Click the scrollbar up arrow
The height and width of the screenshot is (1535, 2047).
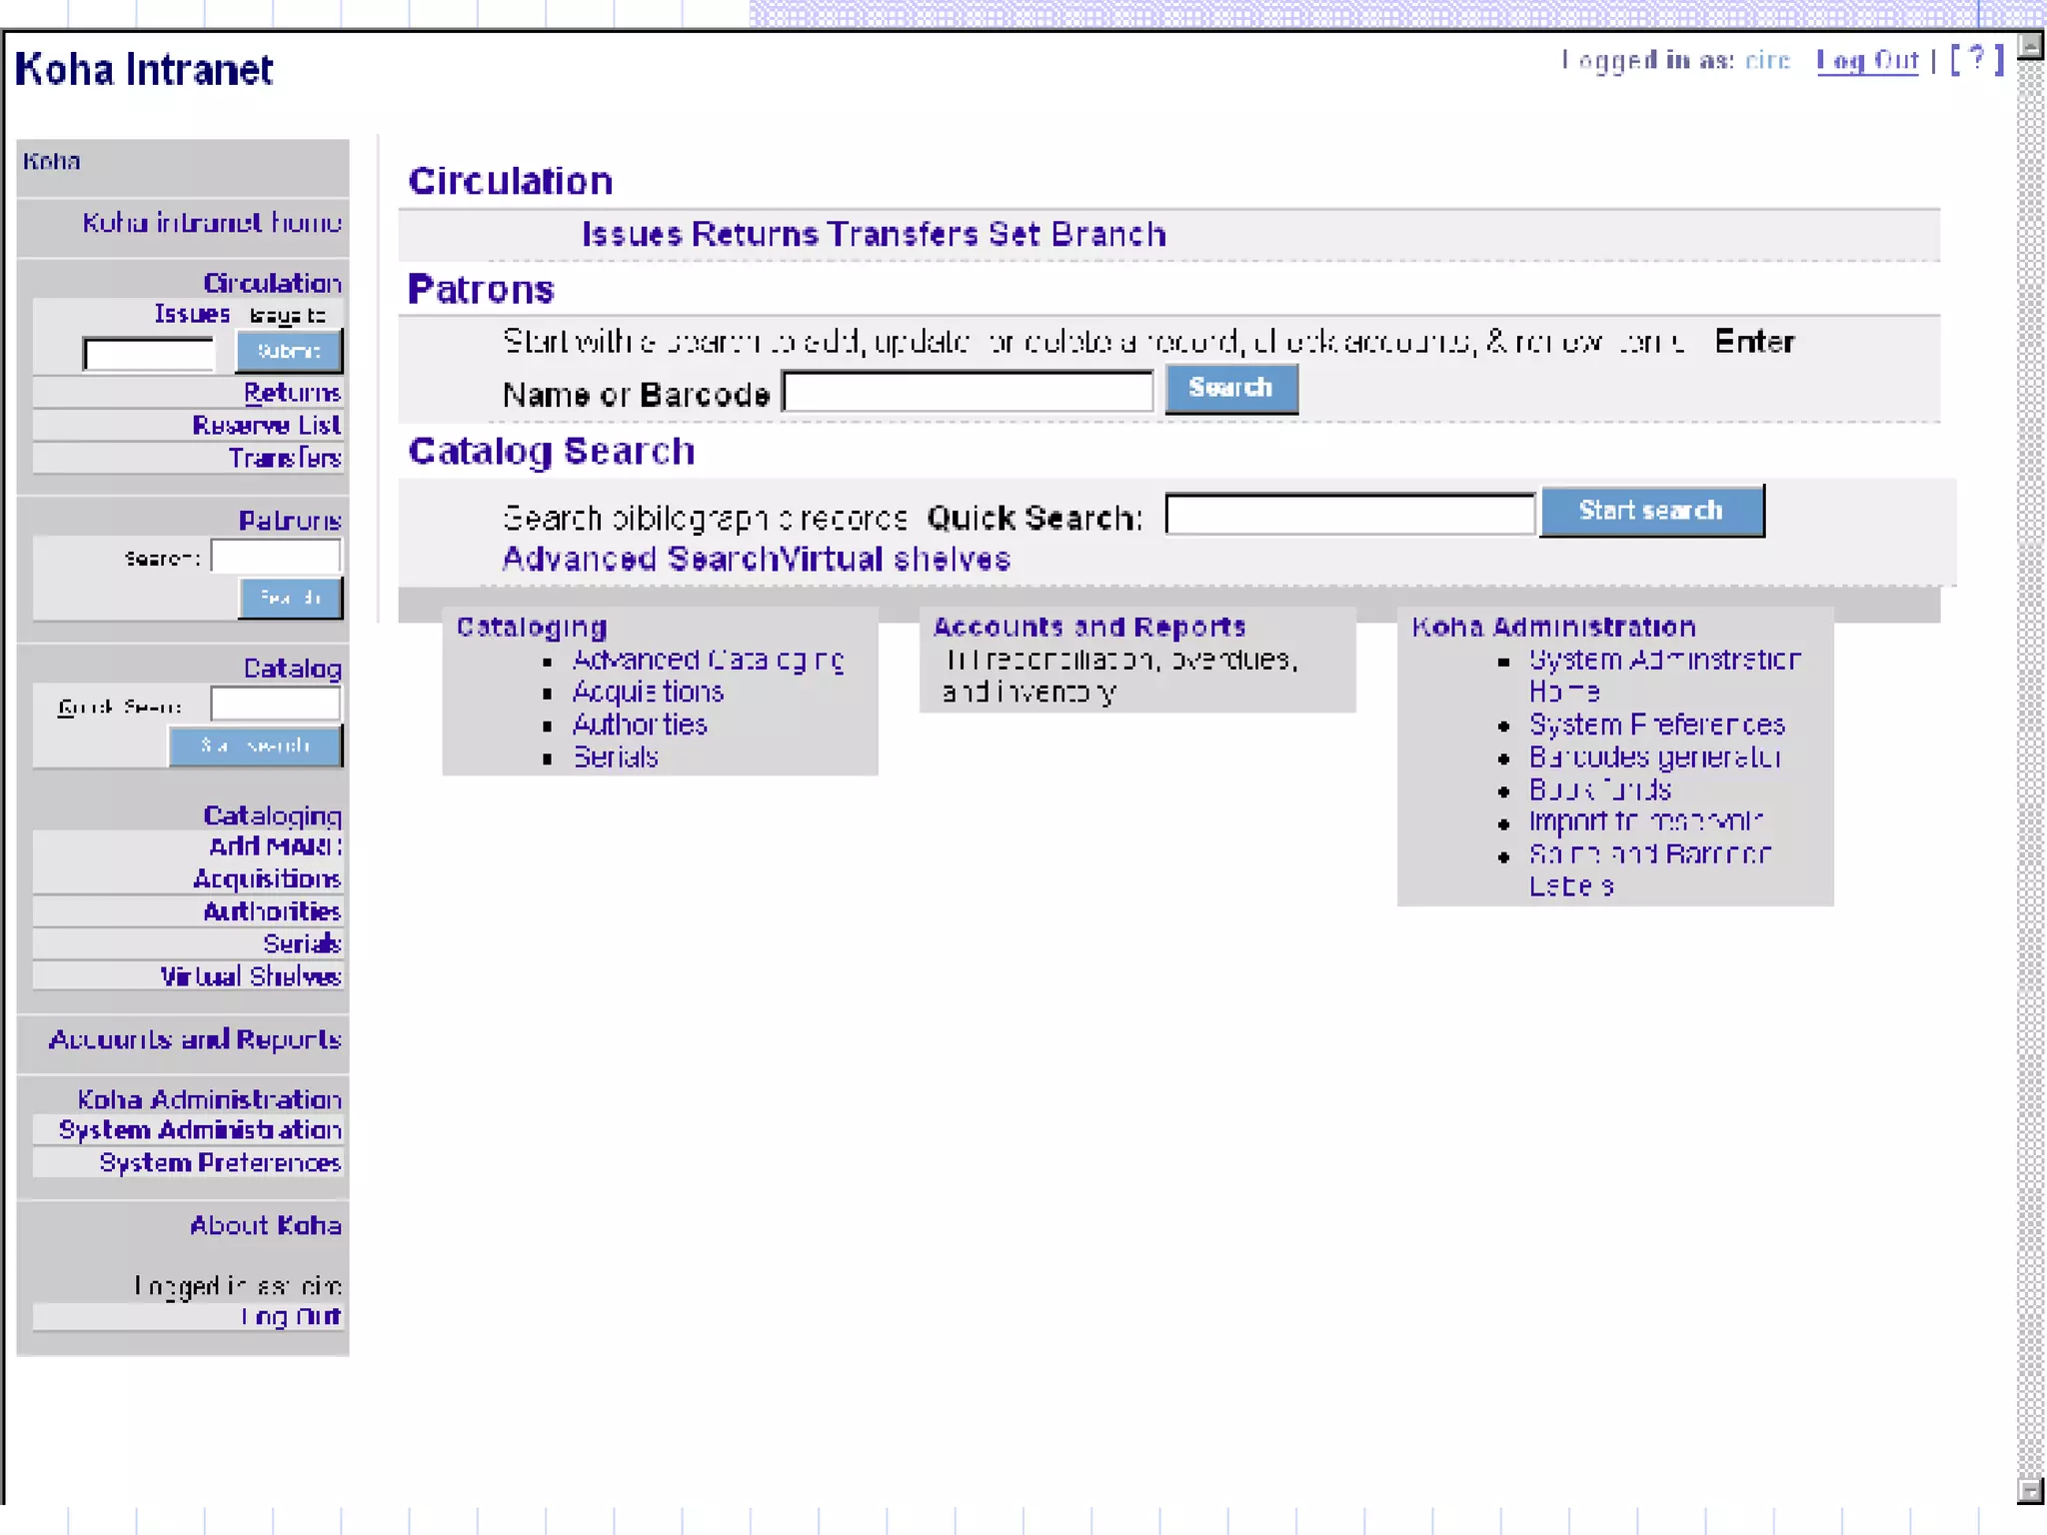tap(2030, 46)
